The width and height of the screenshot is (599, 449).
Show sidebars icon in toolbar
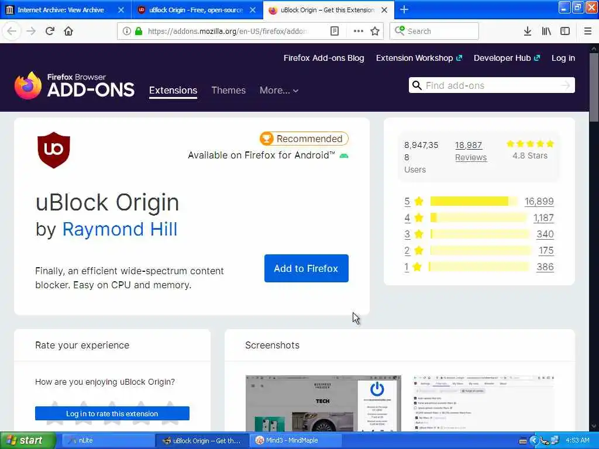tap(565, 31)
